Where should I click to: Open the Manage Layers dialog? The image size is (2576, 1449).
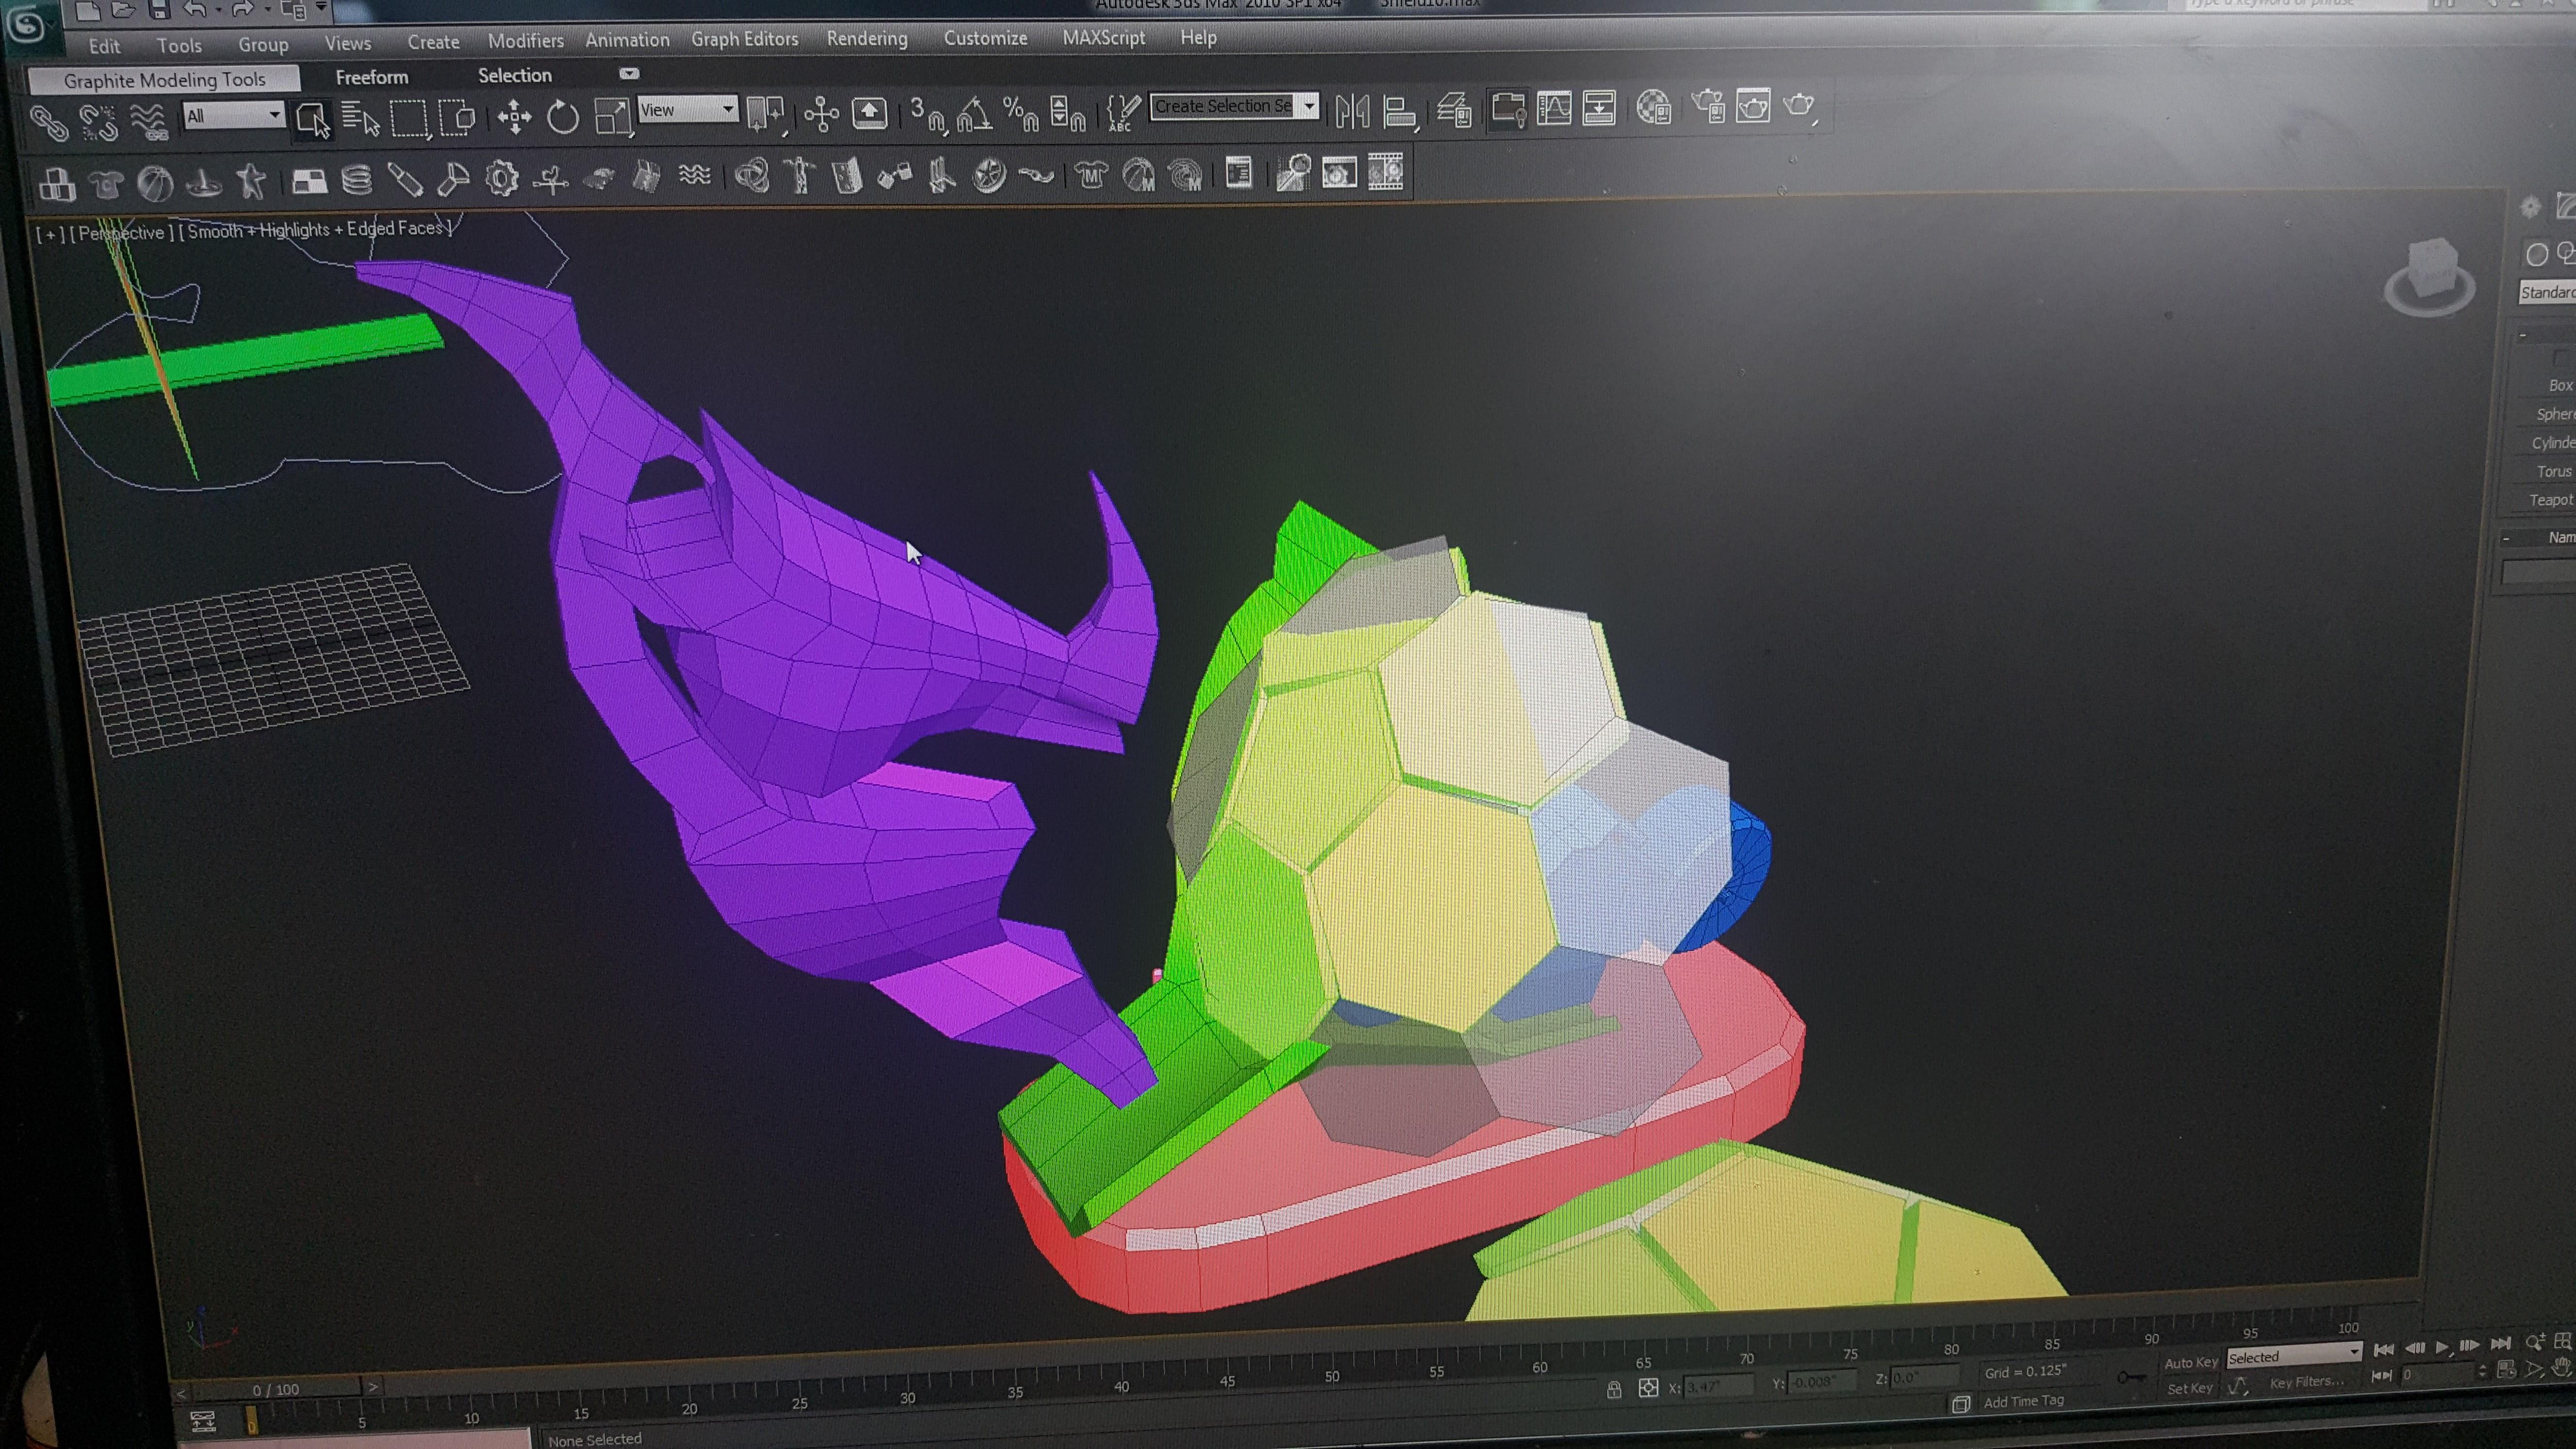pyautogui.click(x=1454, y=109)
